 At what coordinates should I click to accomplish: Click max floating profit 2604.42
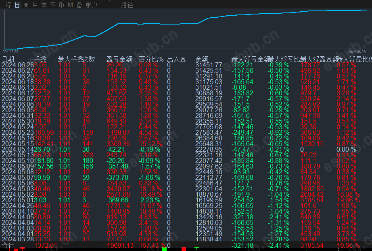click(312, 194)
